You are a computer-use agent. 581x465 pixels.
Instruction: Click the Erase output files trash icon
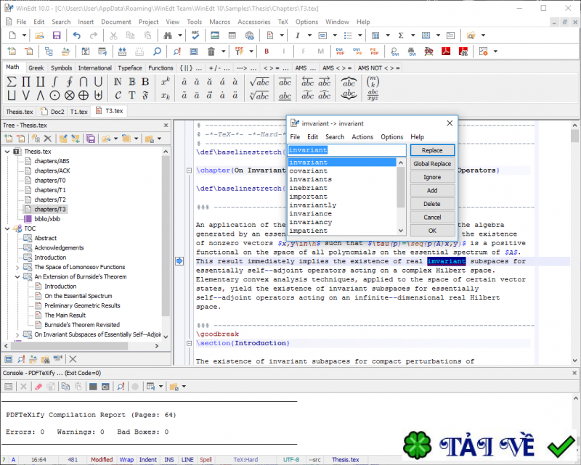[x=211, y=52]
